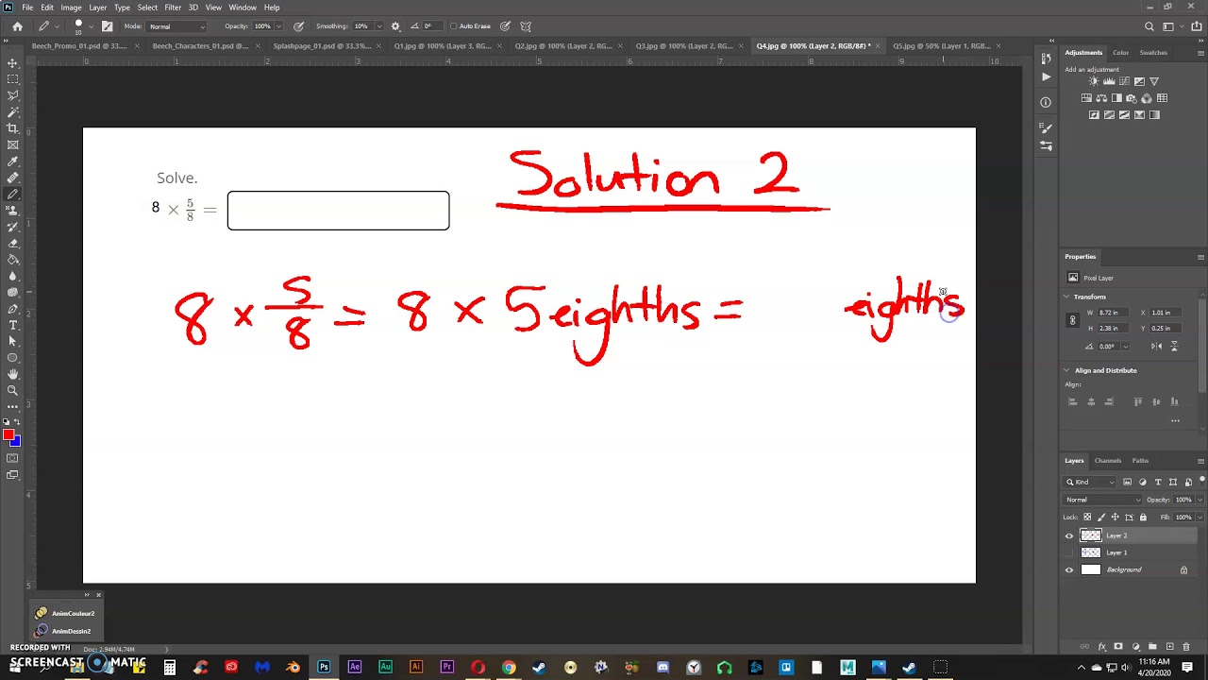
Task: Switch to the Channels tab
Action: pos(1108,461)
